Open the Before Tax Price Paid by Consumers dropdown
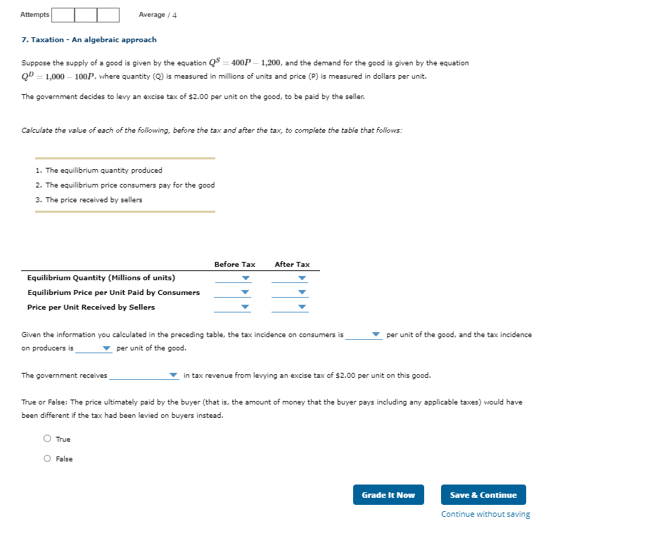 pyautogui.click(x=245, y=293)
